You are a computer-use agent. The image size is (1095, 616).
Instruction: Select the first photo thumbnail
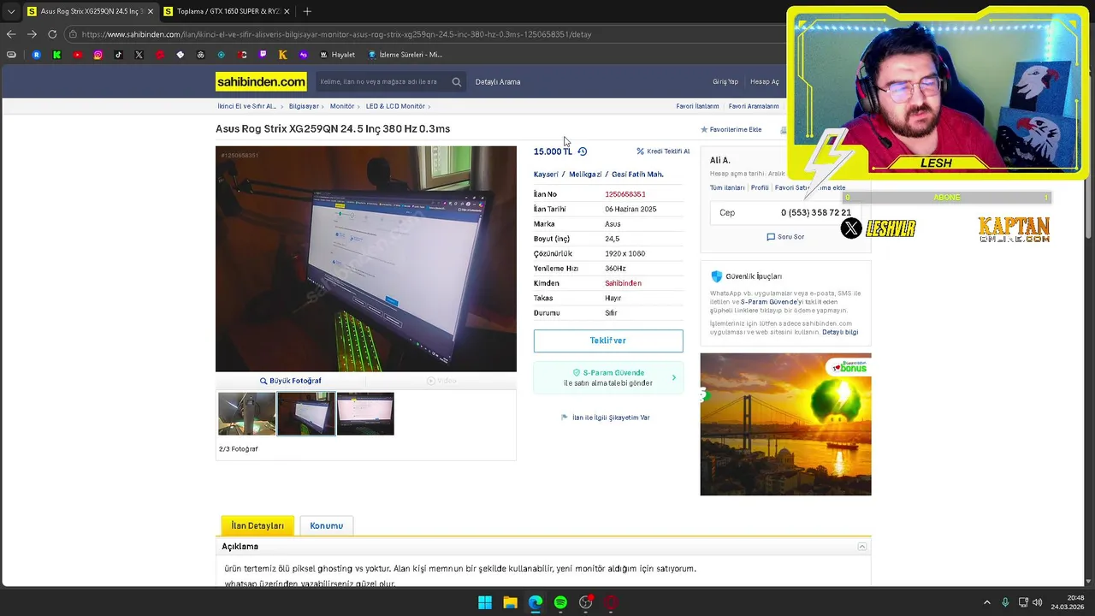click(247, 413)
